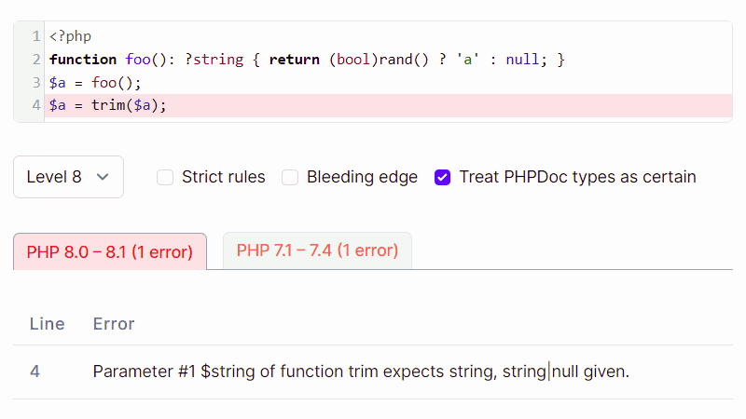
Task: Enable the Strict rules checkbox
Action: [165, 177]
